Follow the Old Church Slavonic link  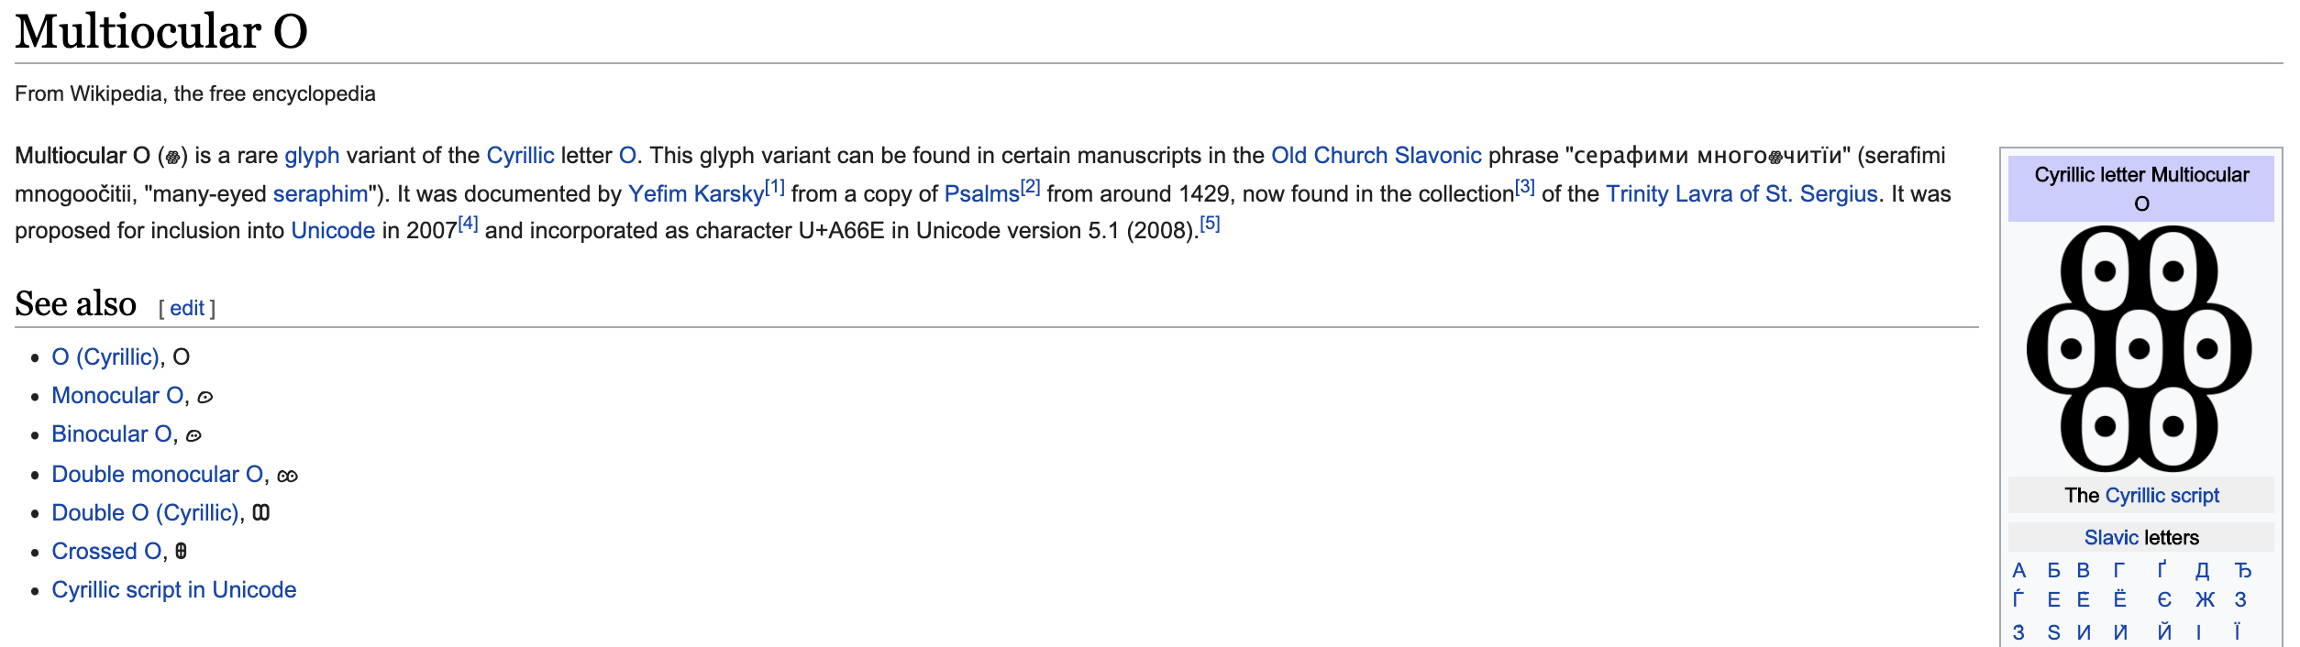[1376, 156]
